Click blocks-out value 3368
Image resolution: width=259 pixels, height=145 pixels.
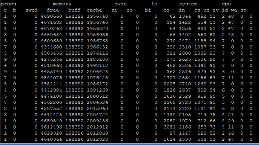pos(170,102)
